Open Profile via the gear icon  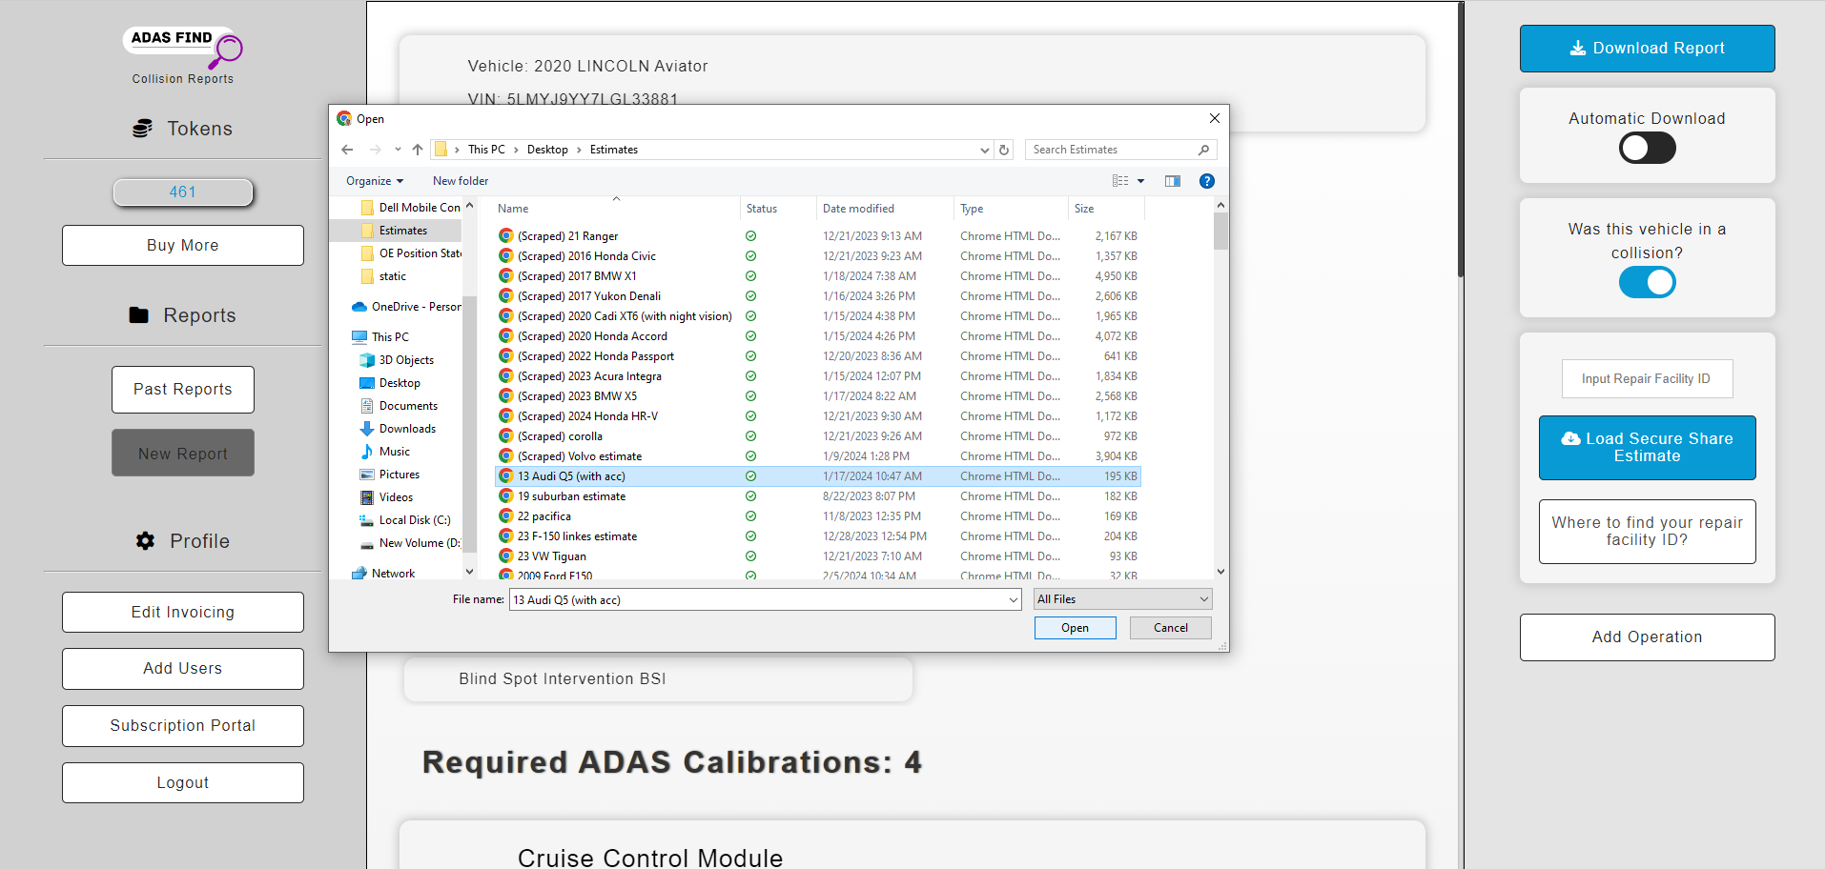(x=144, y=540)
